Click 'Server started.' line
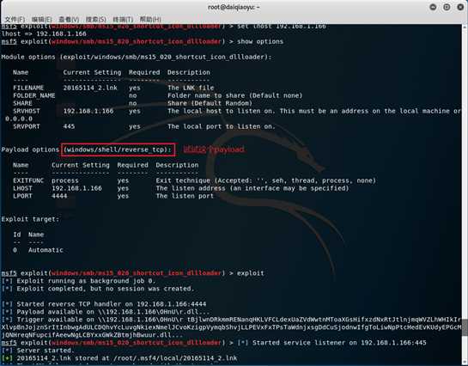 [x=45, y=351]
